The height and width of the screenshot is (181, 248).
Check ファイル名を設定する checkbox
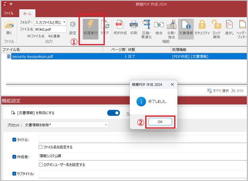click(41, 147)
